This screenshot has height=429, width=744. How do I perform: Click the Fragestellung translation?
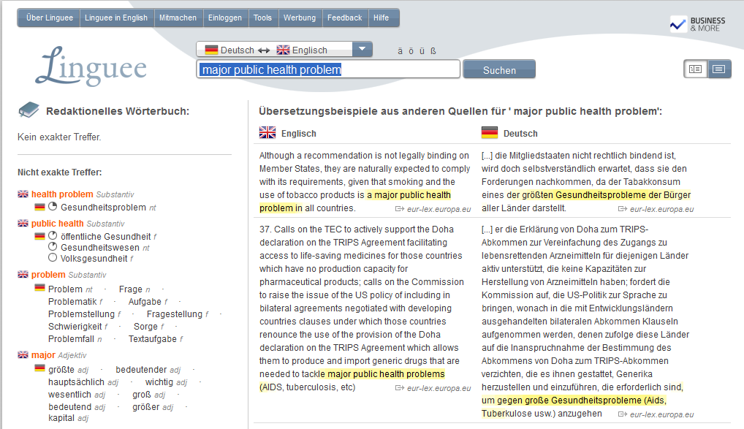click(175, 314)
